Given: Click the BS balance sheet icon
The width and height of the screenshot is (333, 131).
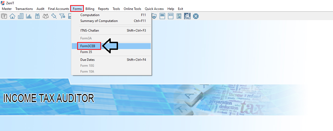Looking at the screenshot, I should tap(162, 16).
